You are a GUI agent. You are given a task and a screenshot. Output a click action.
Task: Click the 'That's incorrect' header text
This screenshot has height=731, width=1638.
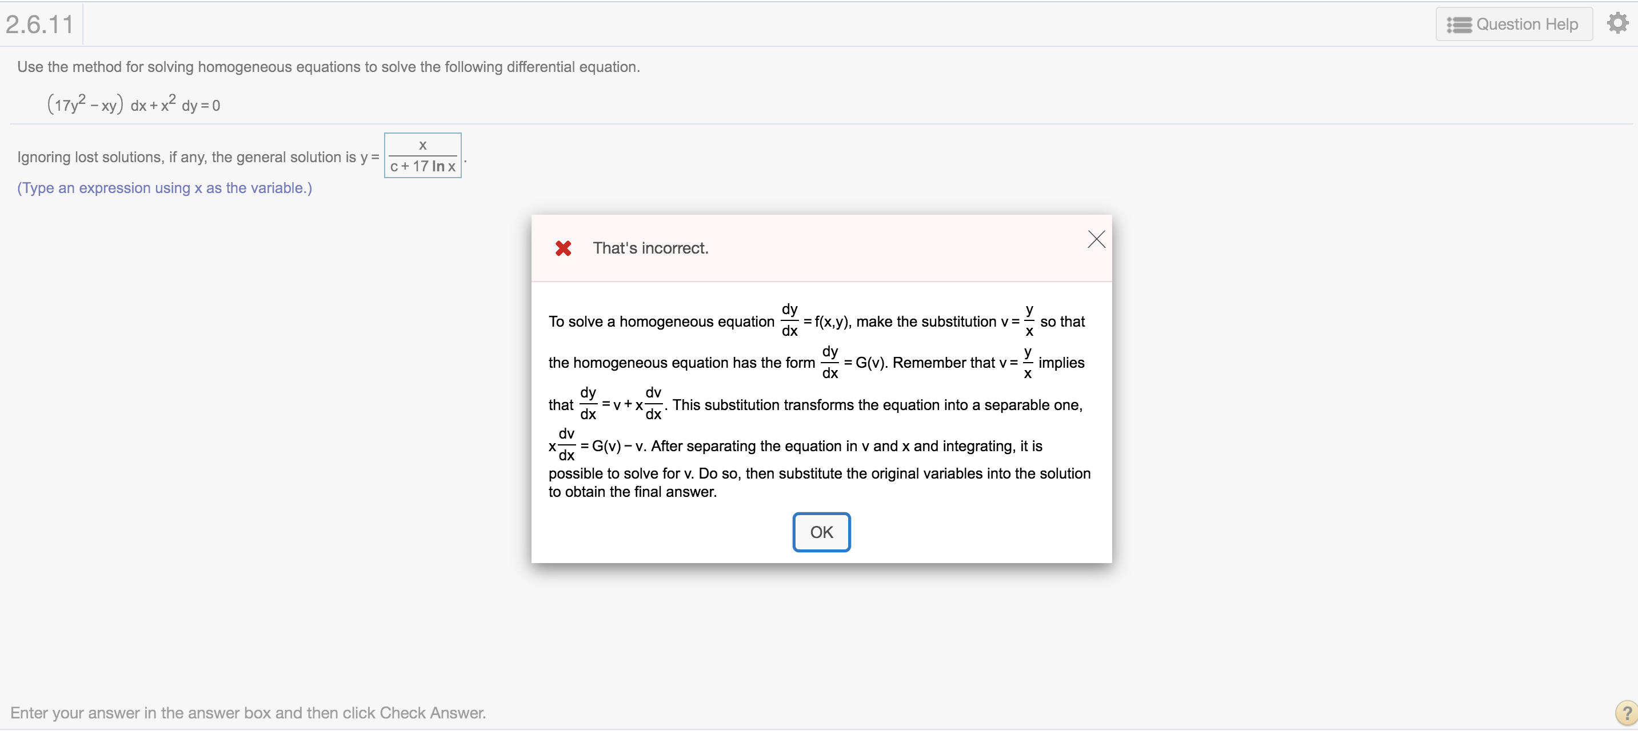pos(650,248)
